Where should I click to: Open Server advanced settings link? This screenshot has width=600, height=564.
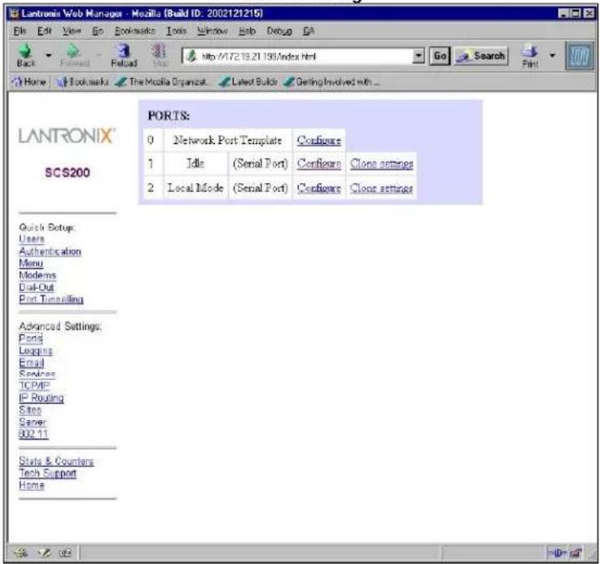(x=33, y=422)
